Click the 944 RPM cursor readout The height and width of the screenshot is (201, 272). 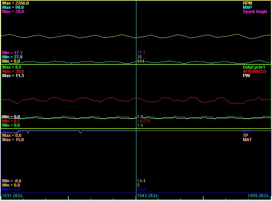[x=140, y=61]
